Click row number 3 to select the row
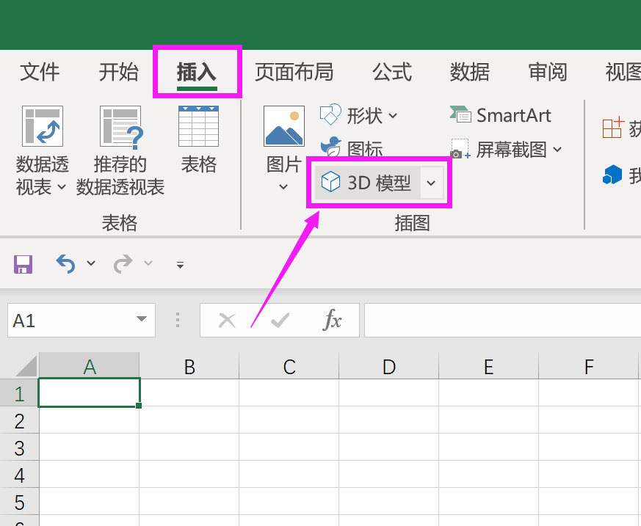Viewport: 641px width, 526px height. click(x=20, y=447)
